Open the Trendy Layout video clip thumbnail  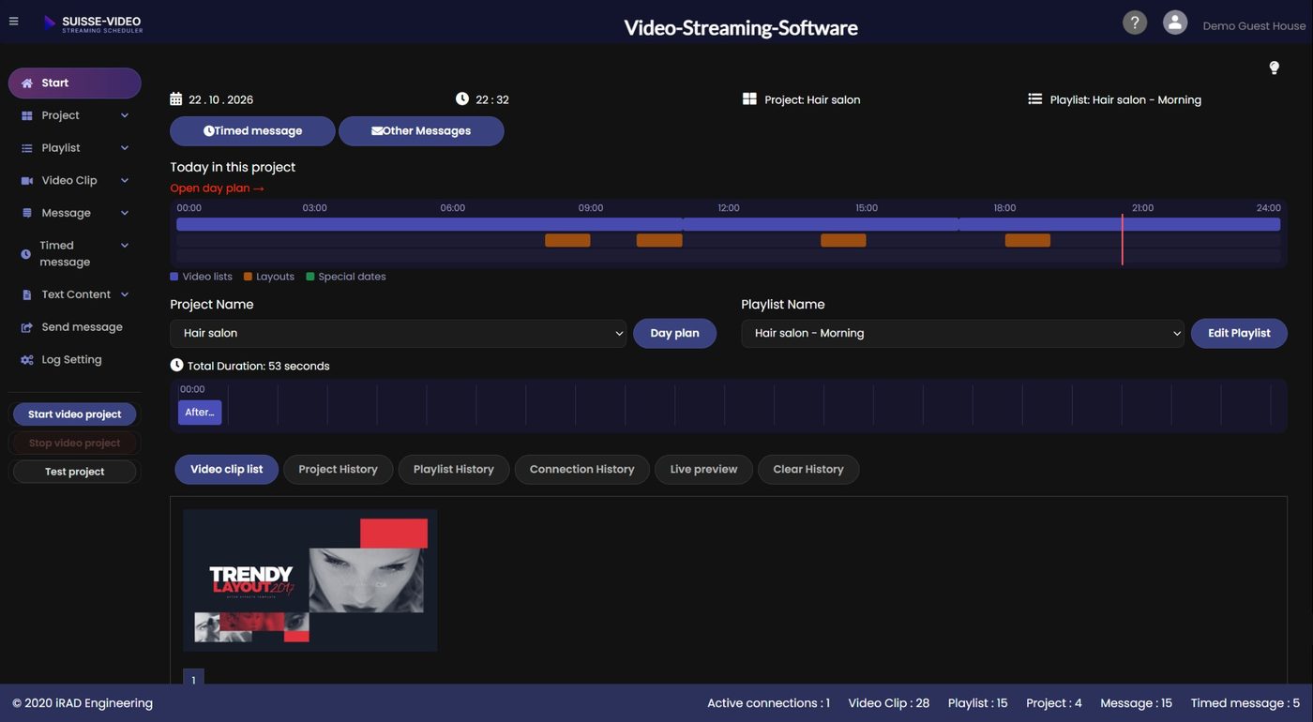click(310, 580)
